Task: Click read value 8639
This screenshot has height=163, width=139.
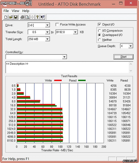Action: 127,90
